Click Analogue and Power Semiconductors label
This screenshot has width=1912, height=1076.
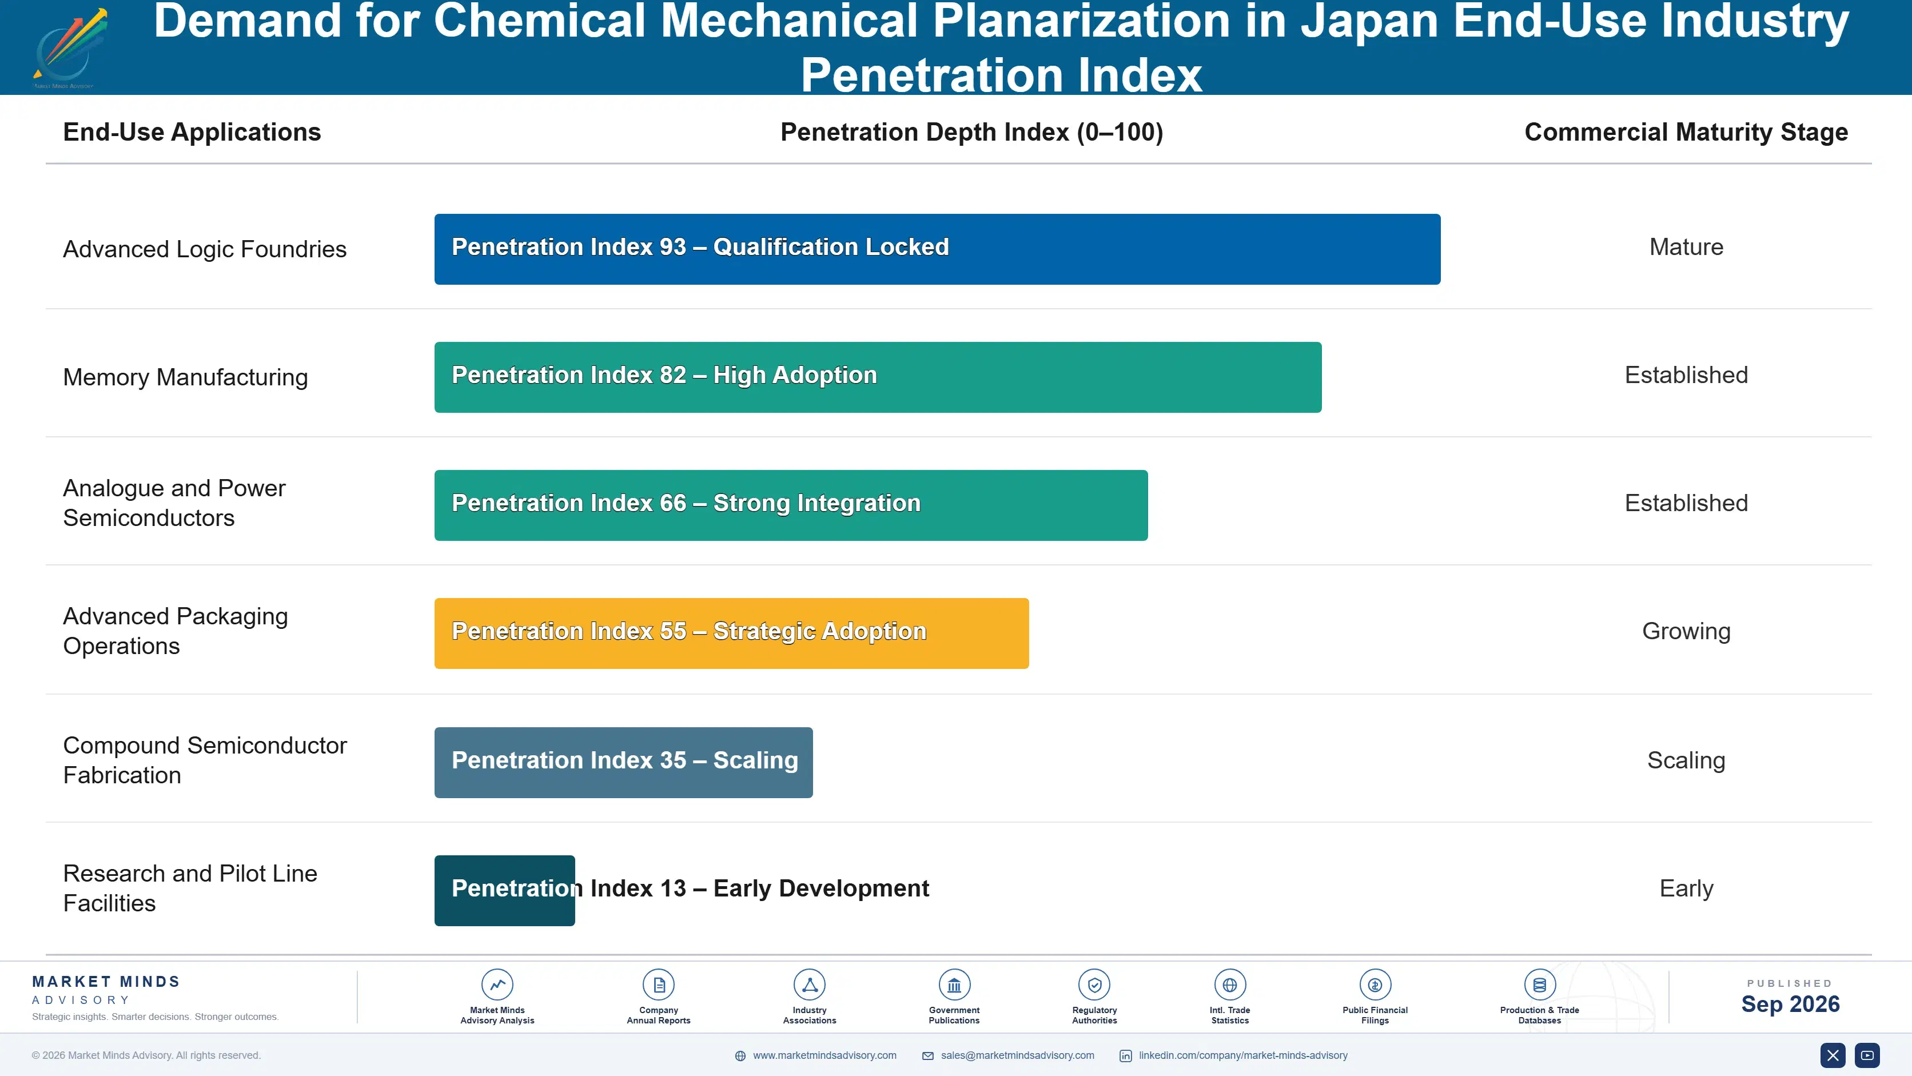point(174,503)
